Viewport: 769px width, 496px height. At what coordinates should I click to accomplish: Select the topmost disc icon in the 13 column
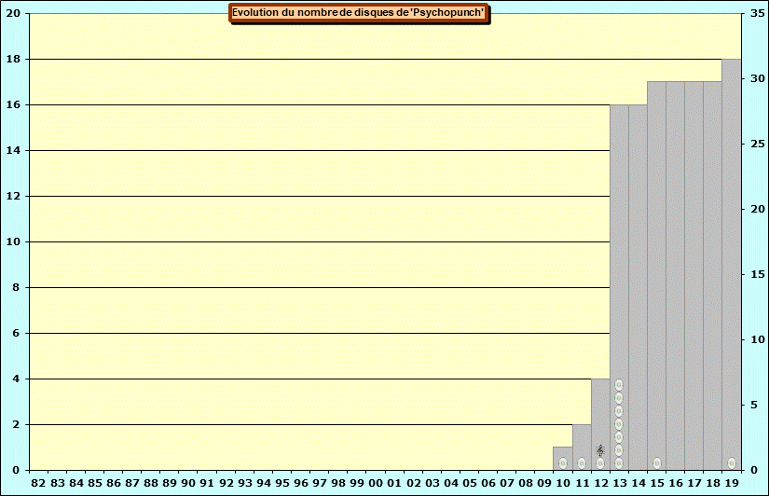(x=619, y=385)
